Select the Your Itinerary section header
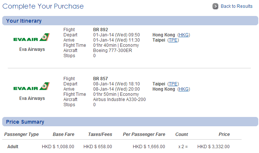 click(x=24, y=21)
